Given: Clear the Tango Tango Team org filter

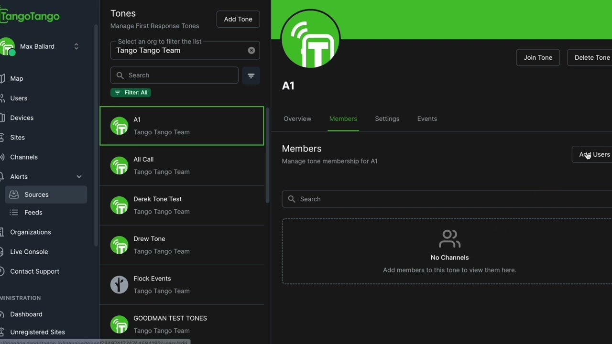Looking at the screenshot, I should 251,50.
